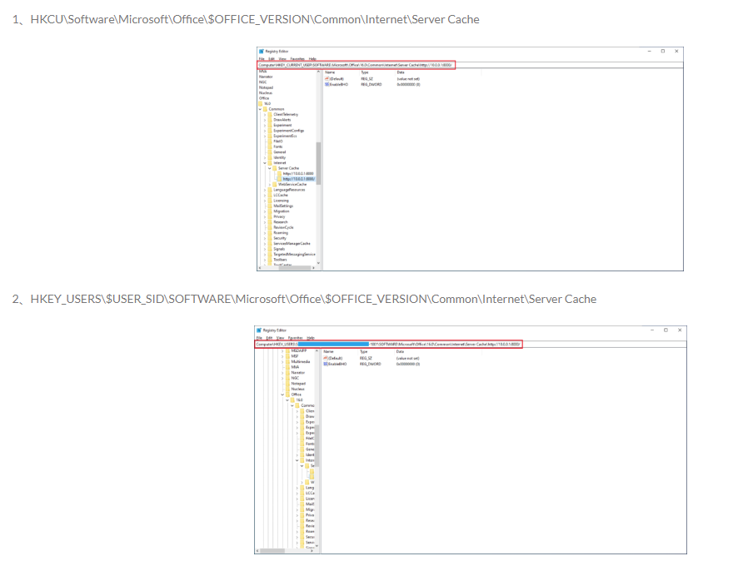Click the (Default) string value icon in HKEY_USERS window
Screen dimensions: 738x566
[327, 358]
